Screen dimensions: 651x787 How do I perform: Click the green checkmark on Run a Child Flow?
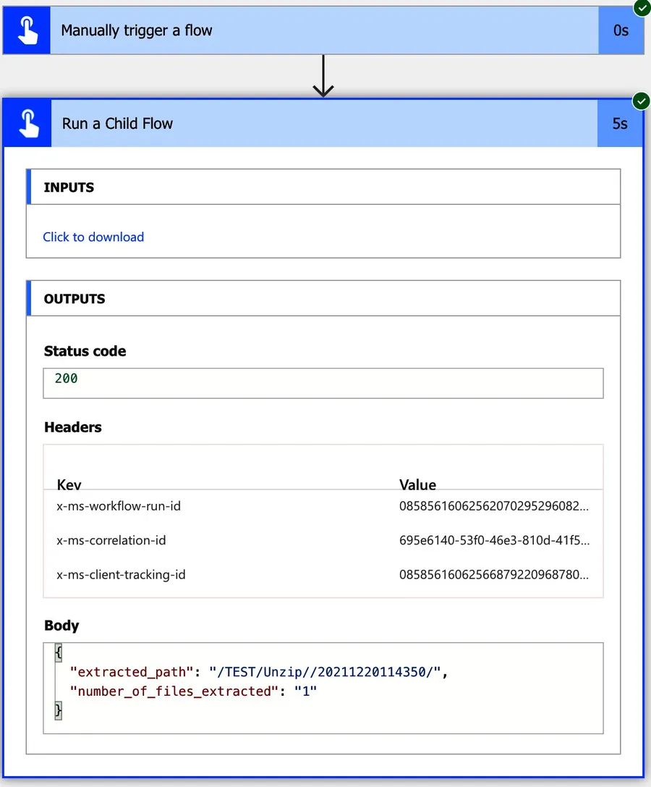[x=641, y=101]
